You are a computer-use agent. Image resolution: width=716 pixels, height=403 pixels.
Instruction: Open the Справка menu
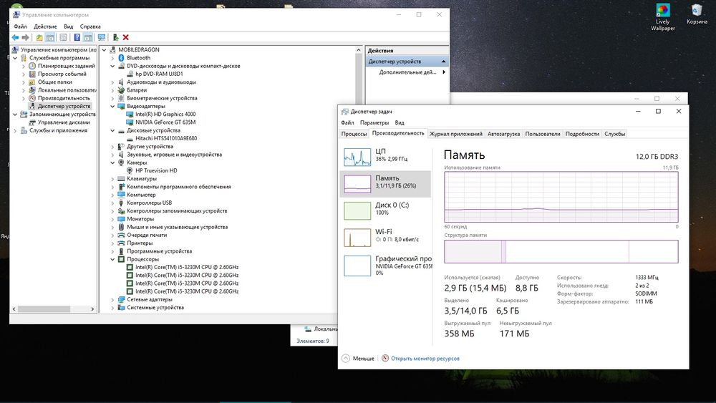(90, 26)
